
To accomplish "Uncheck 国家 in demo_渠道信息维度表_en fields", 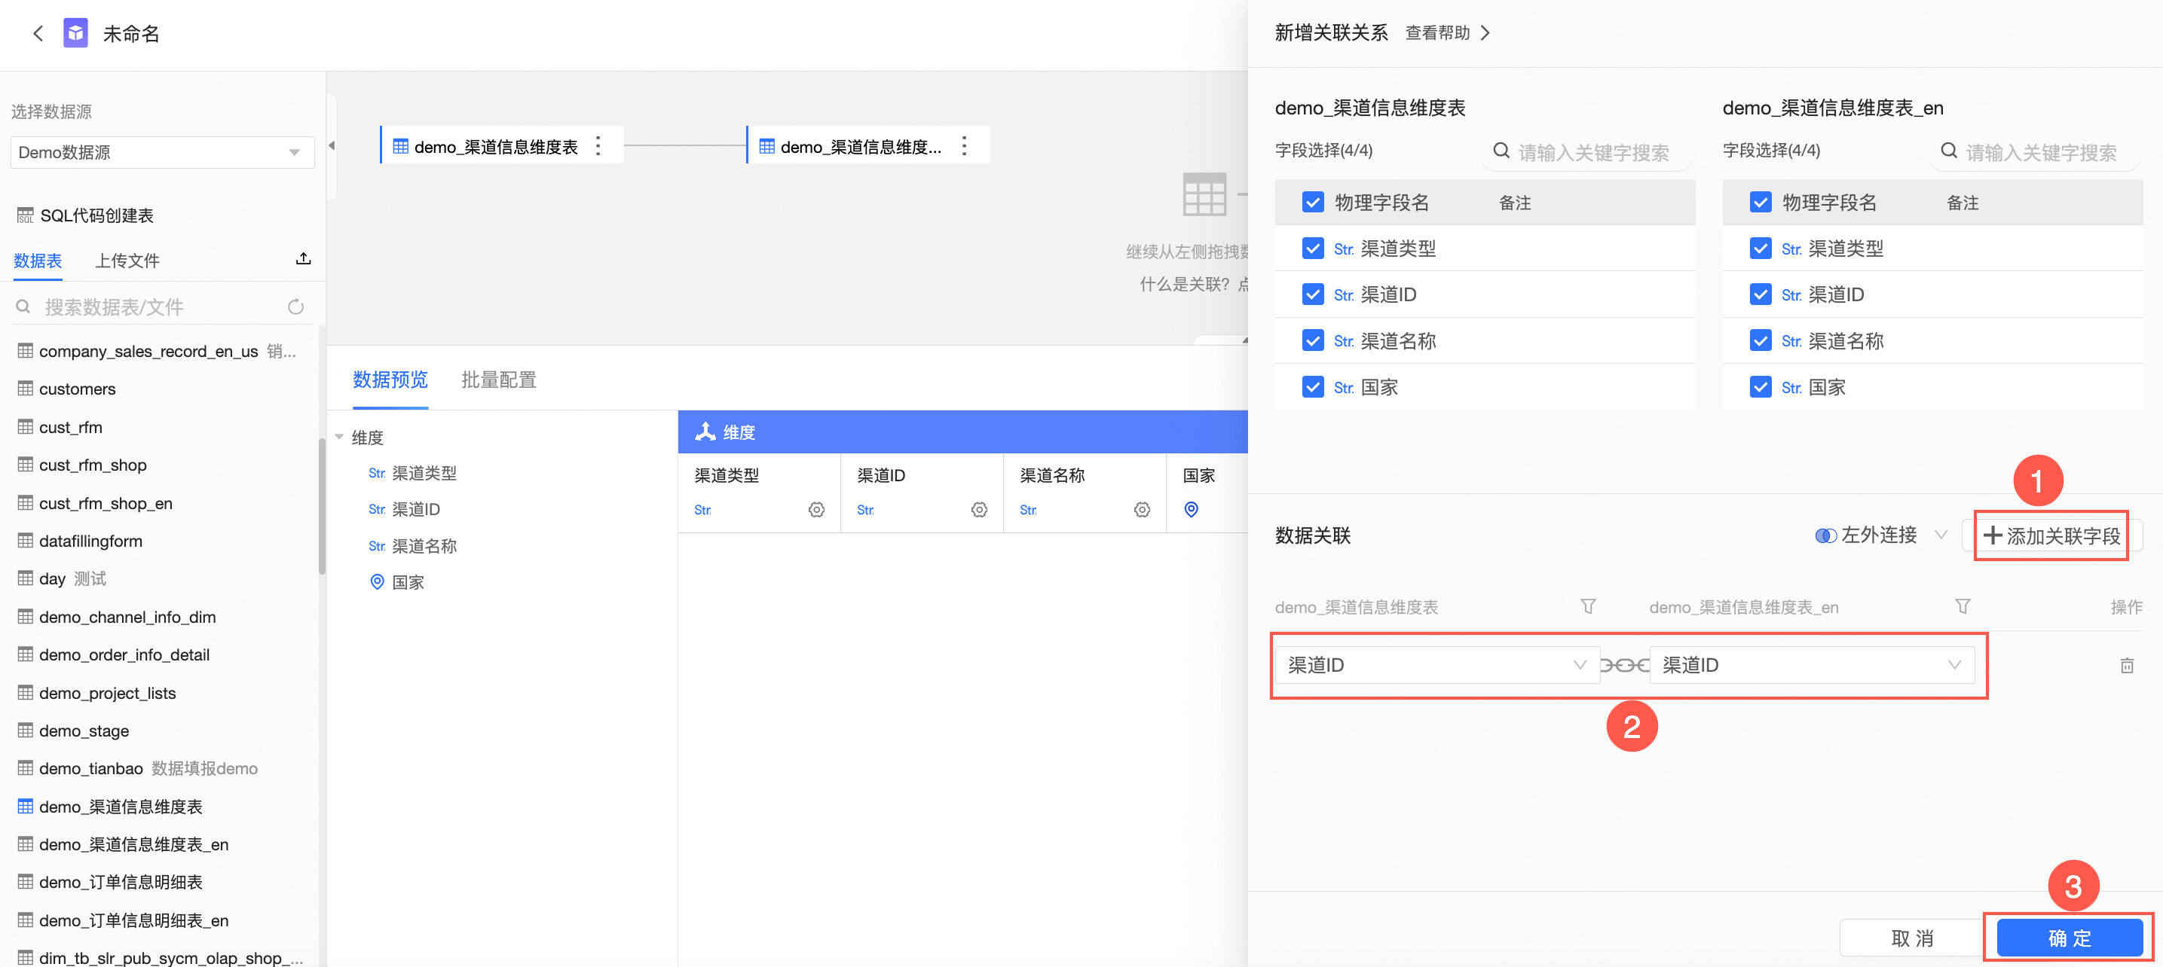I will point(1760,387).
